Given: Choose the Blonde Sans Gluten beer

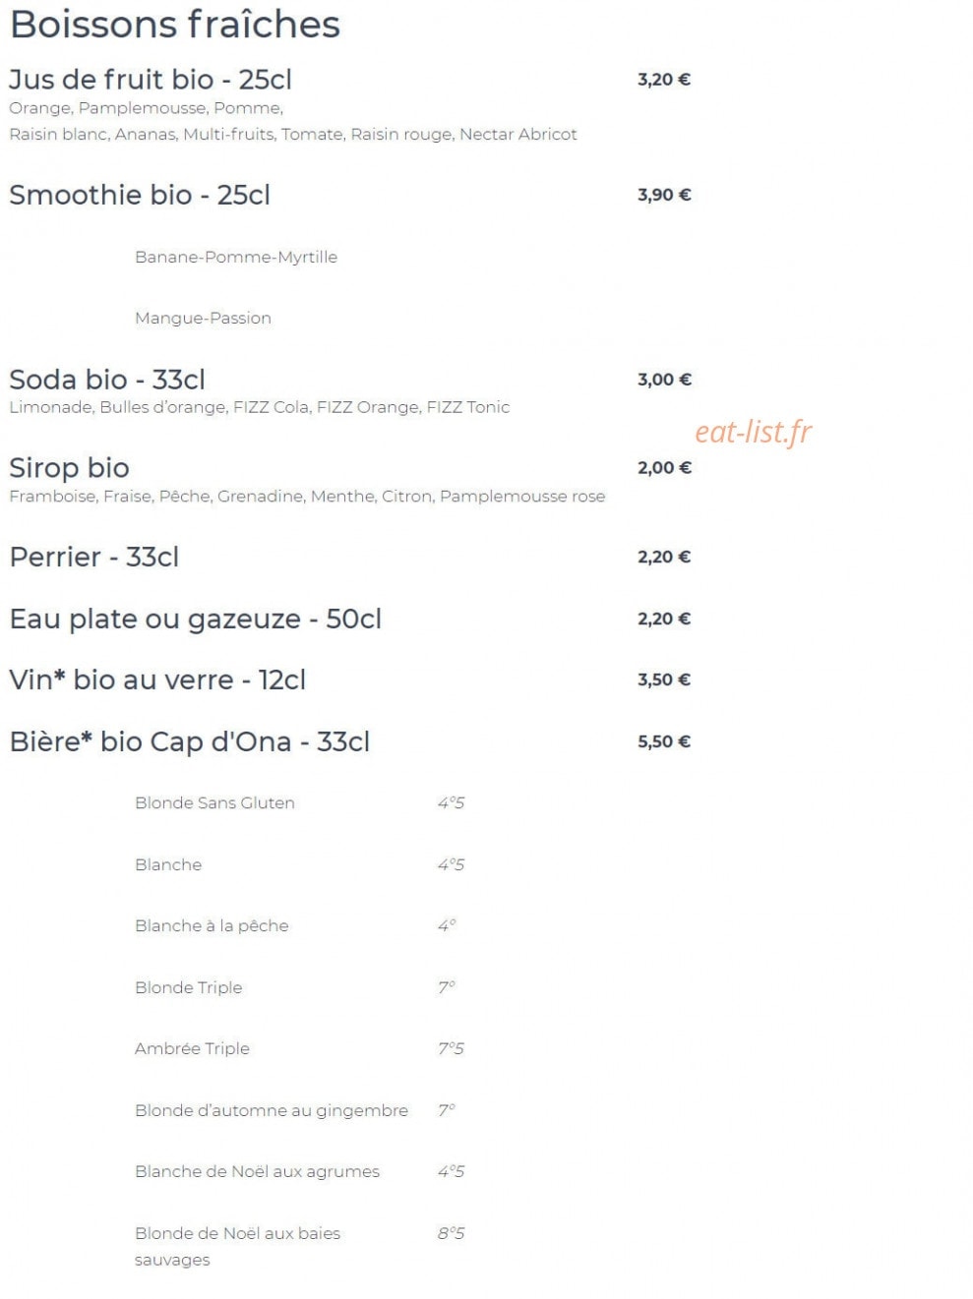Looking at the screenshot, I should coord(214,802).
